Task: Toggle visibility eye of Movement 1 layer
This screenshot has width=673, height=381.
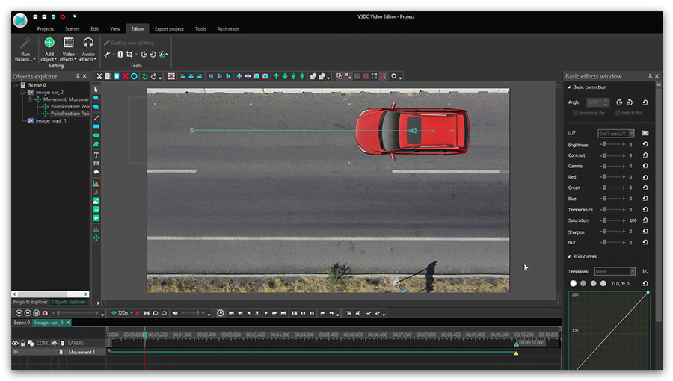Action: [x=15, y=352]
